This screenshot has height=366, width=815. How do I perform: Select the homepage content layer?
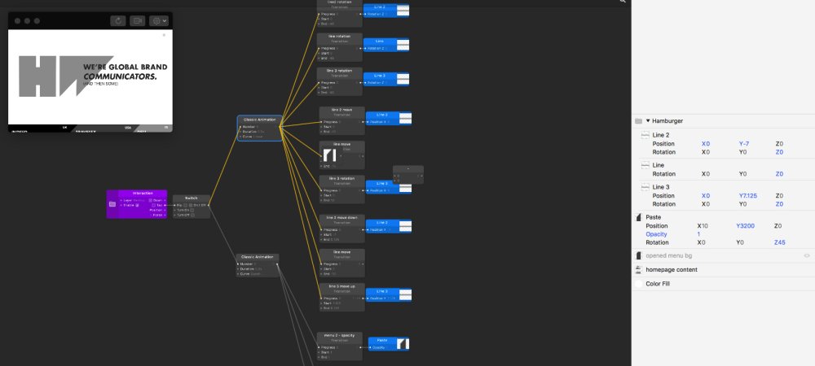671,269
